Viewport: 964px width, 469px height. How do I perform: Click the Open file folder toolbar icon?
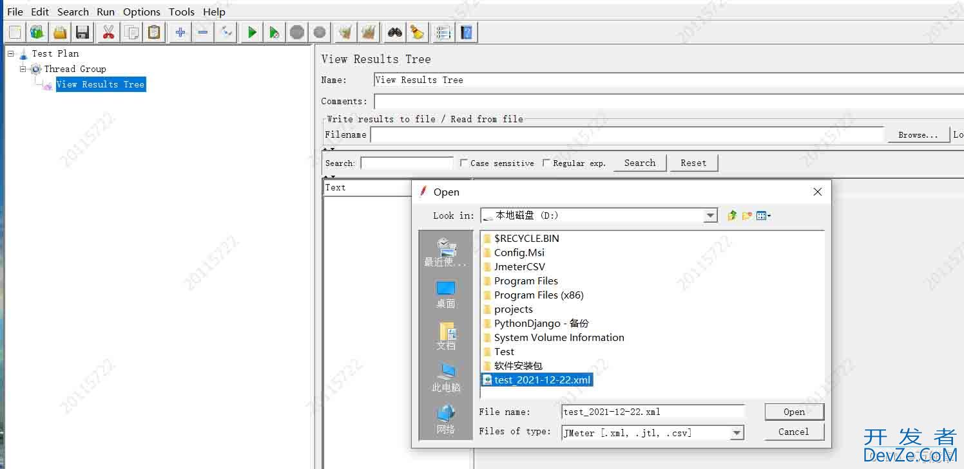pyautogui.click(x=60, y=32)
